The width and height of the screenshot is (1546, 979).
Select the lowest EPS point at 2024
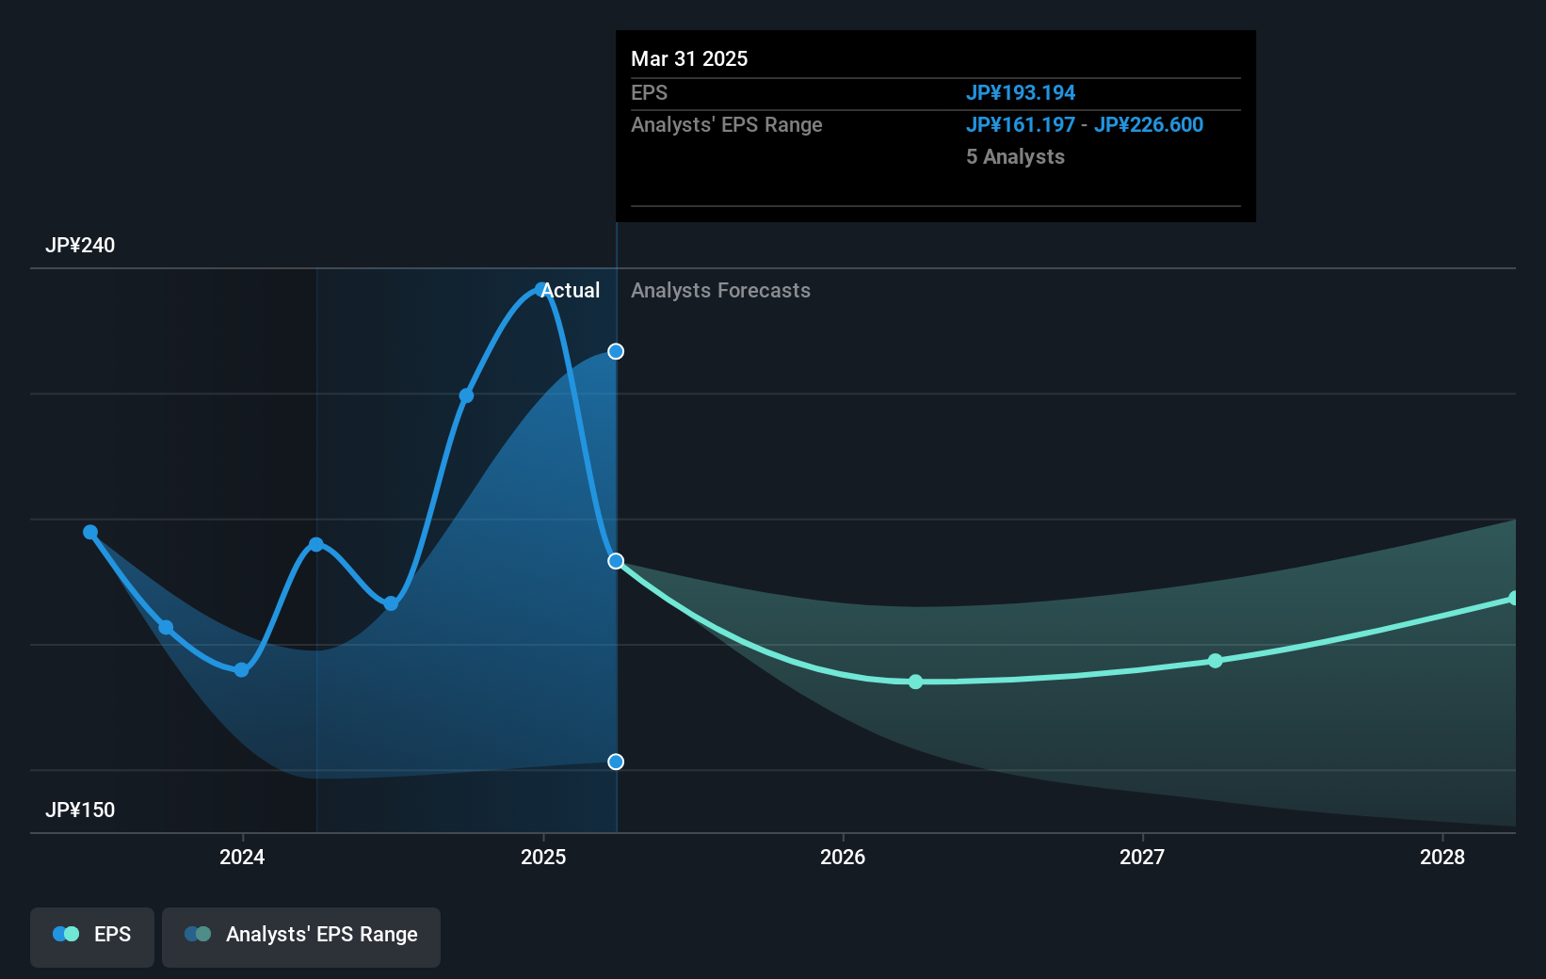coord(241,669)
